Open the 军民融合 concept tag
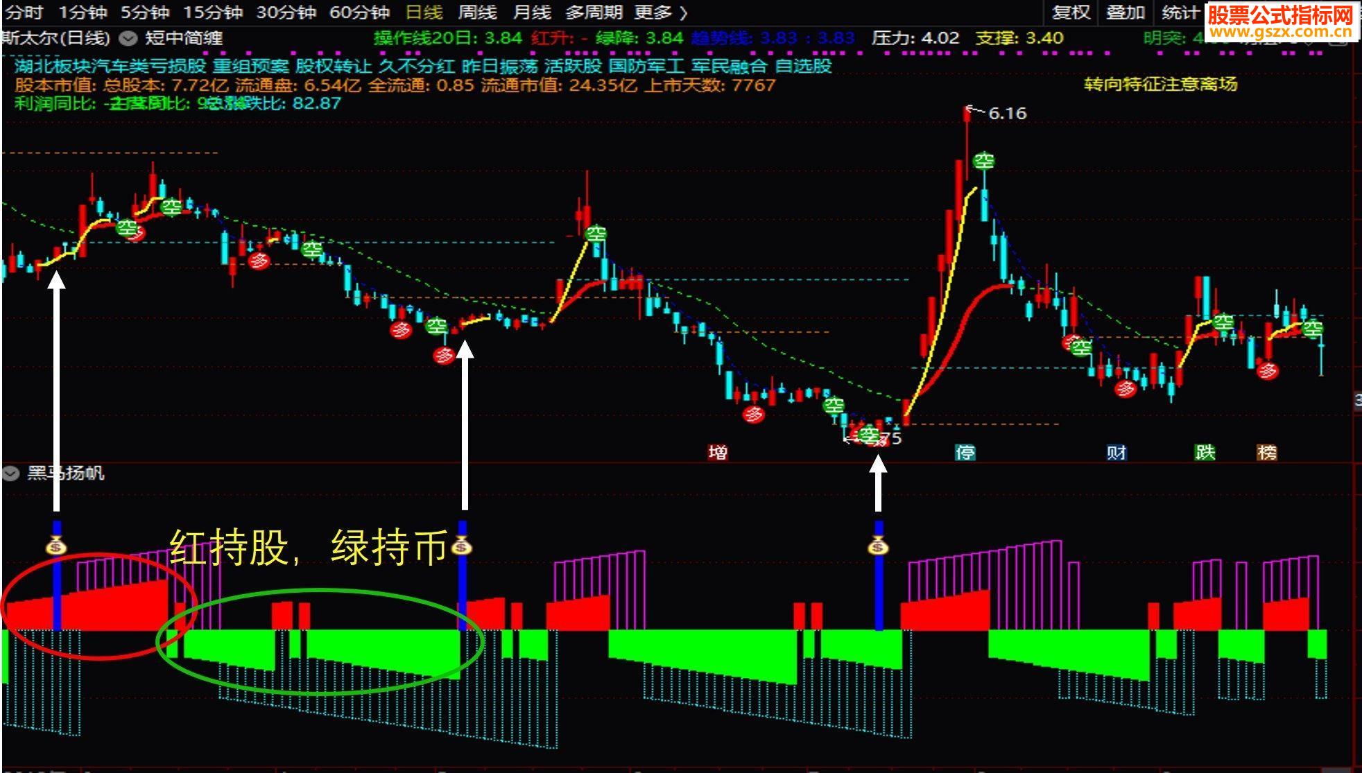The height and width of the screenshot is (773, 1362). pos(729,66)
